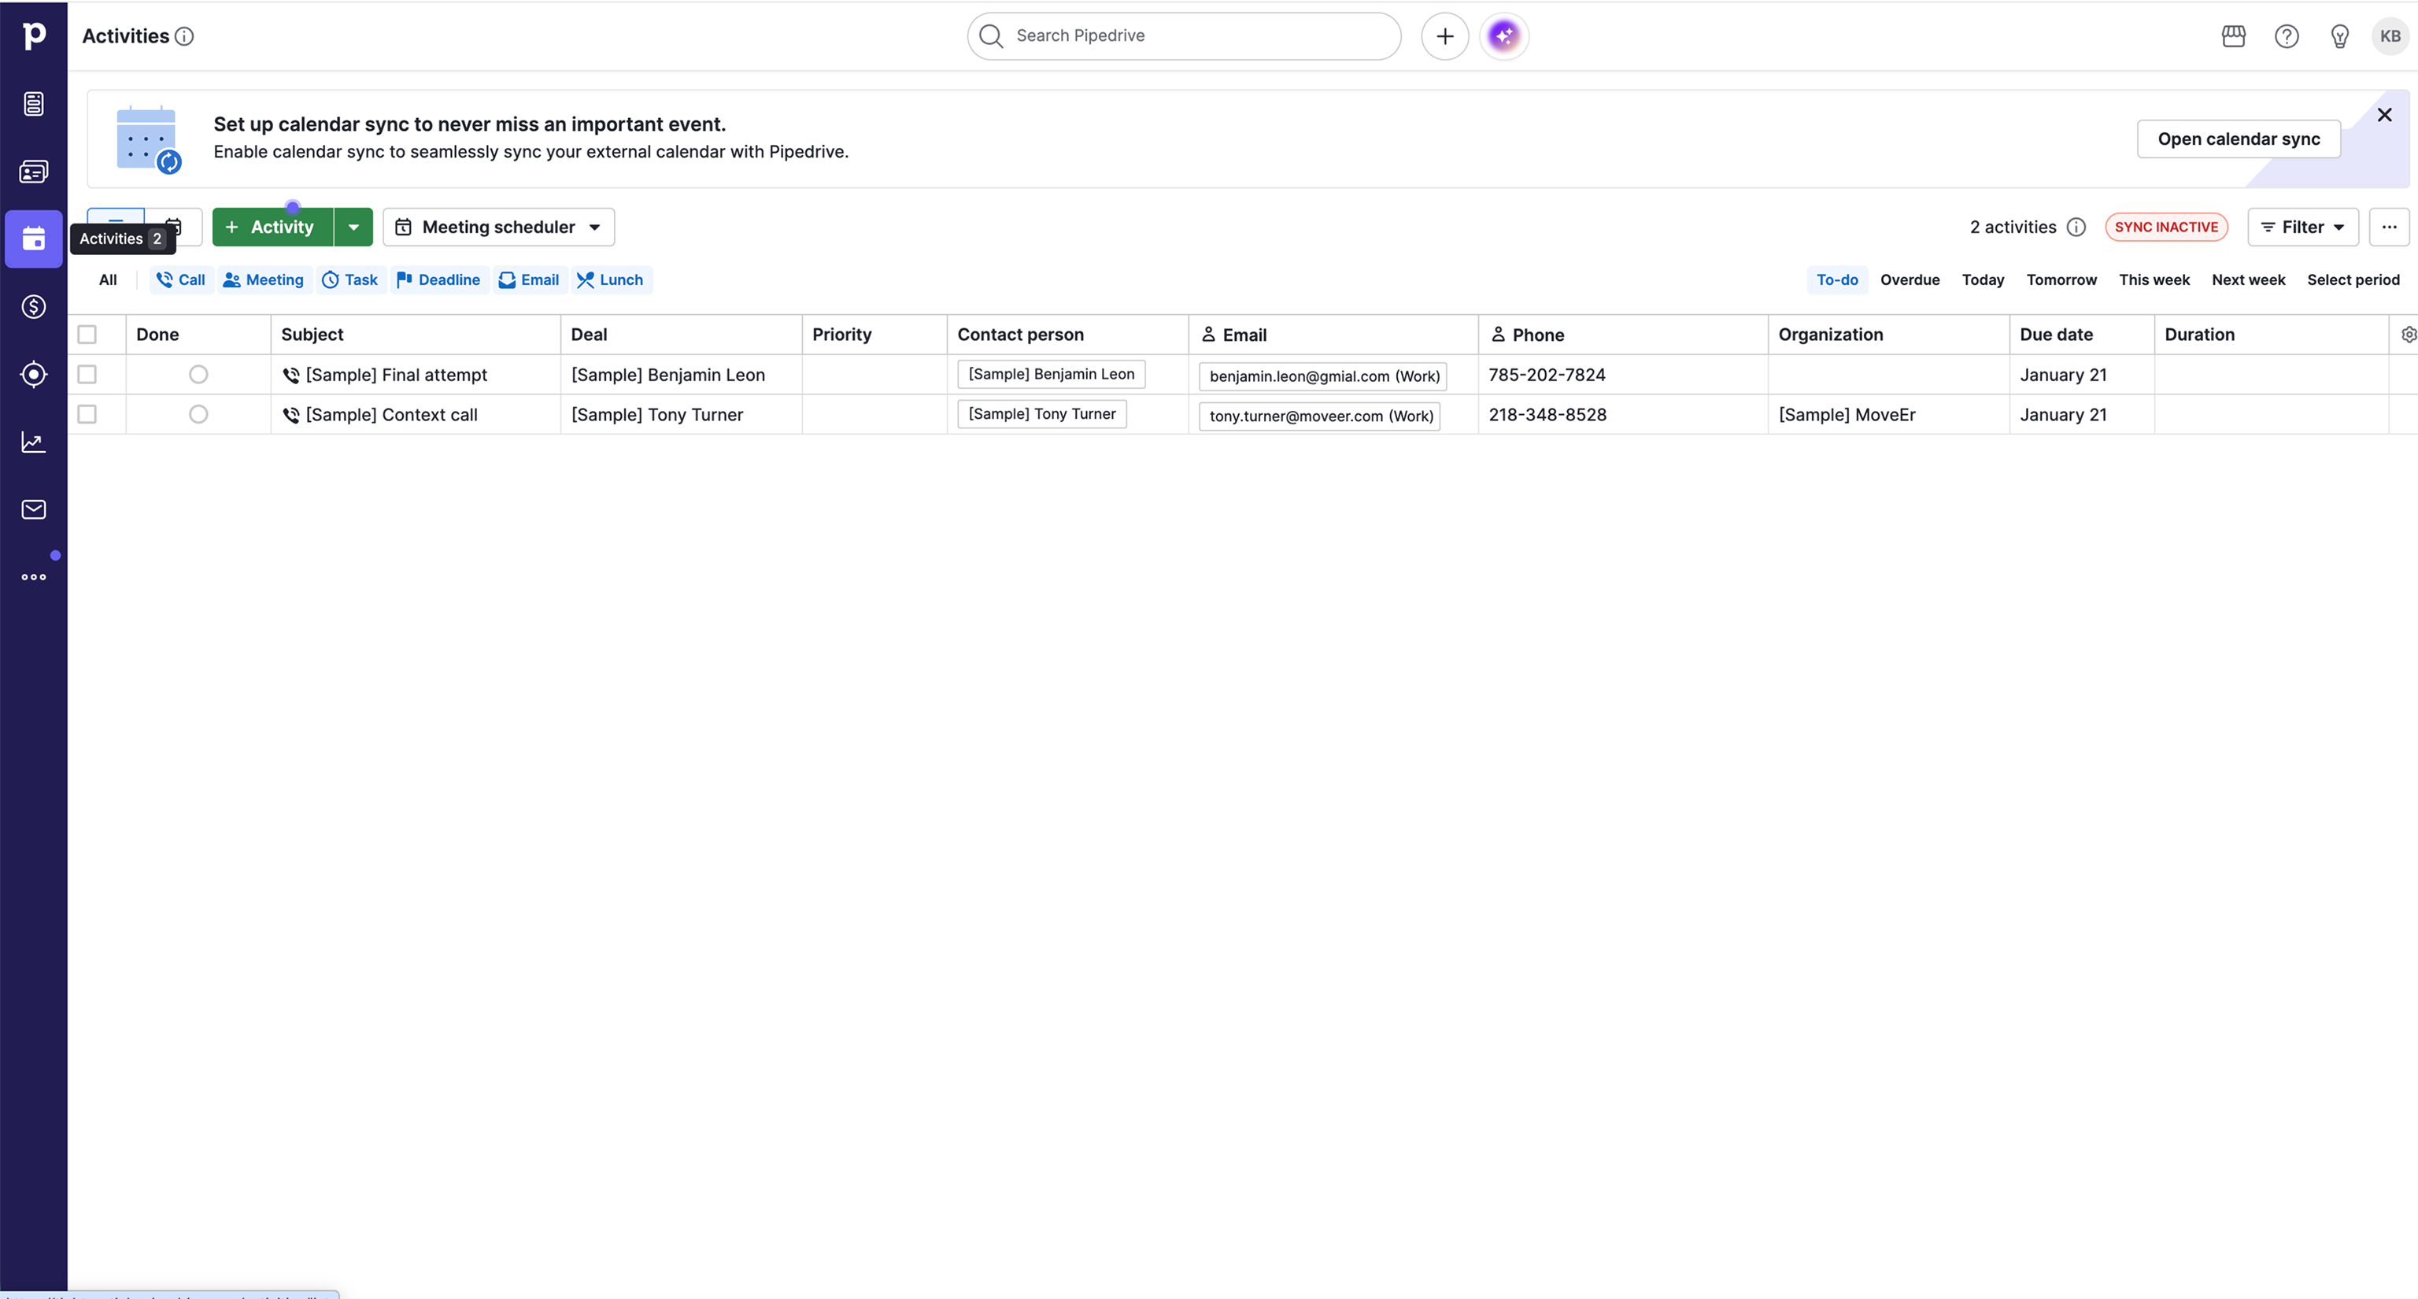Open the Filter dropdown
The width and height of the screenshot is (2418, 1299).
click(x=2302, y=228)
